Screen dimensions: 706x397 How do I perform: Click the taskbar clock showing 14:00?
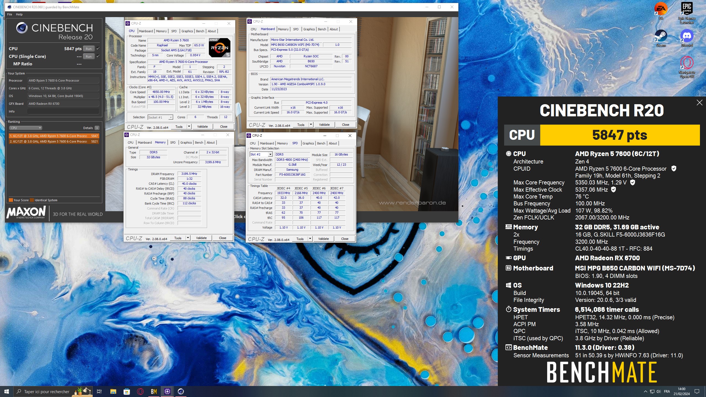pos(681,391)
